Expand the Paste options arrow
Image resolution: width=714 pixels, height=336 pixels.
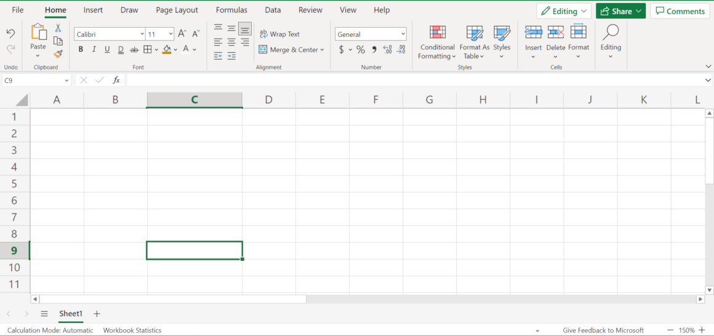(x=38, y=56)
